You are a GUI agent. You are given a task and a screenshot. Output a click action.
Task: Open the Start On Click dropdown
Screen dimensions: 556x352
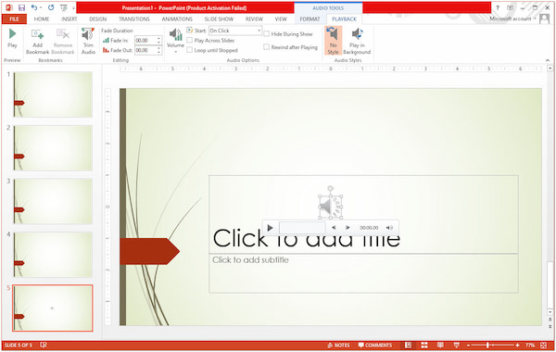[235, 31]
